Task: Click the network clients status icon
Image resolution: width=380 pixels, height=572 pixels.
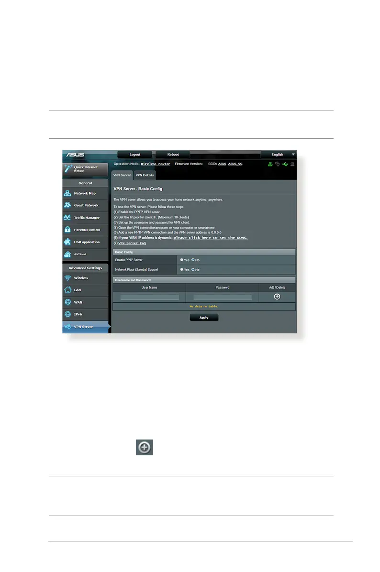Action: (278, 164)
